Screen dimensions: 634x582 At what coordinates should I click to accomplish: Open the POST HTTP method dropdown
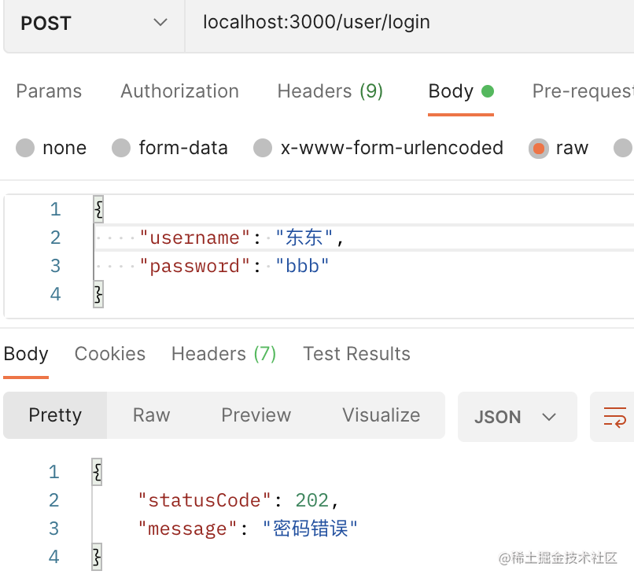click(94, 24)
